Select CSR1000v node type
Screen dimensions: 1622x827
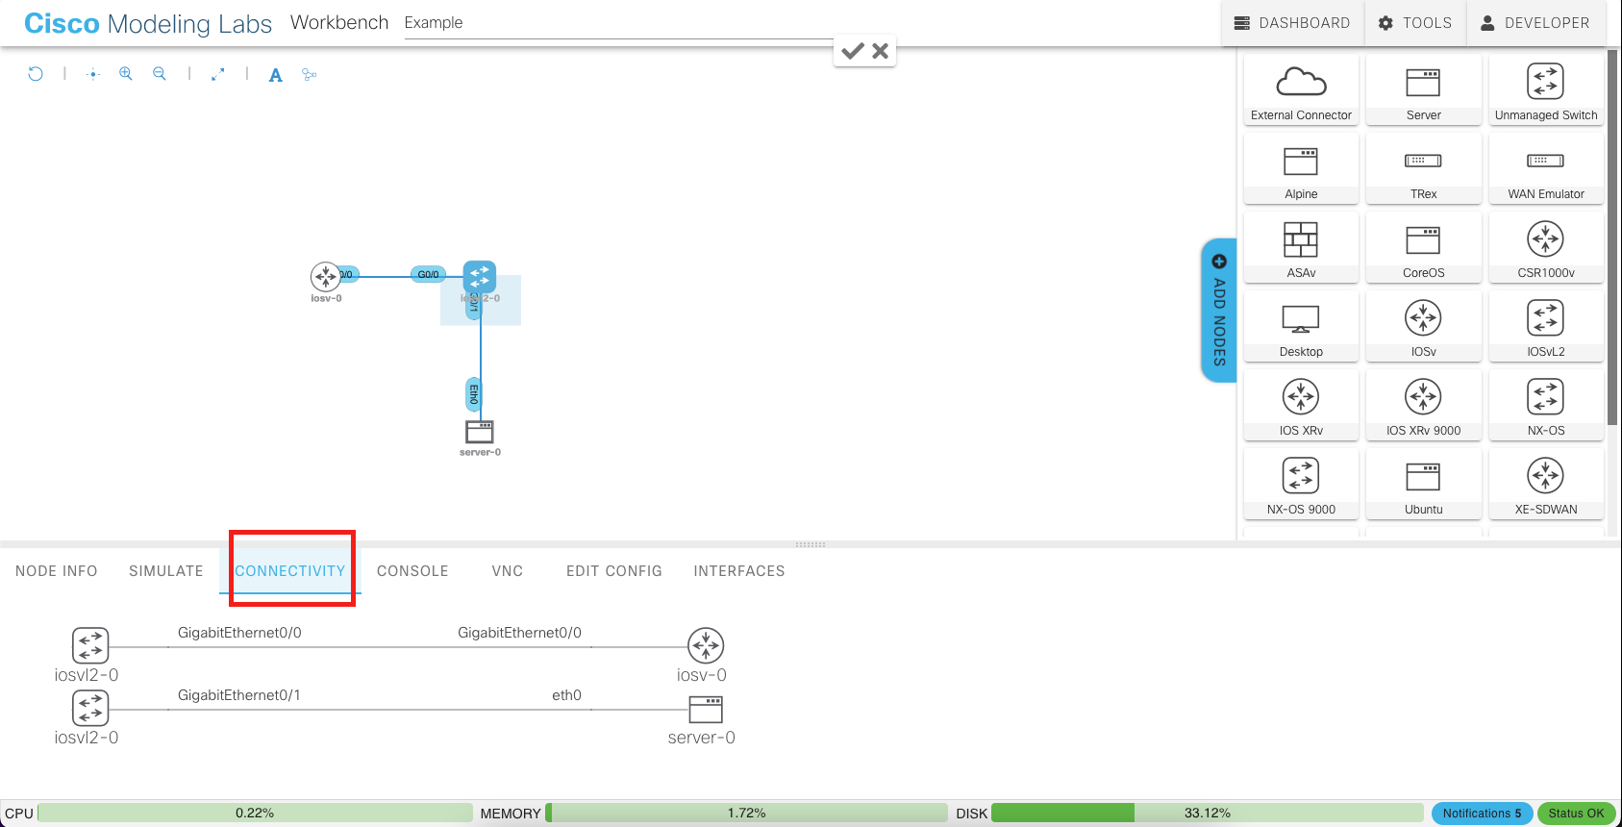click(x=1546, y=247)
